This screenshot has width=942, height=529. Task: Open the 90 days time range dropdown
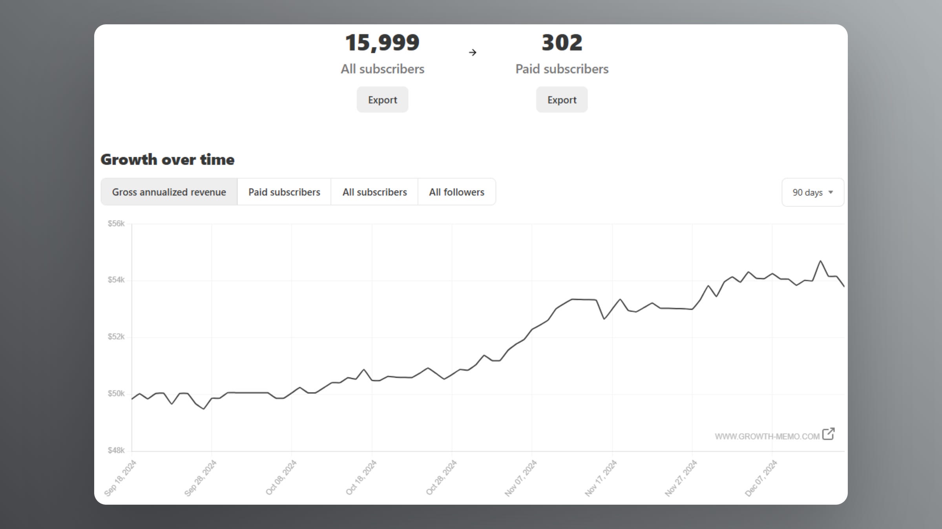click(x=812, y=192)
